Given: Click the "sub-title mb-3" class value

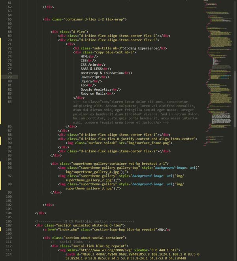Looking at the screenshot, I should 107,48.
